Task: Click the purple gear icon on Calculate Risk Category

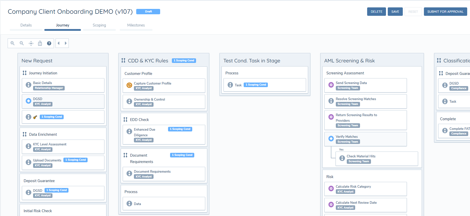Action: (x=331, y=188)
